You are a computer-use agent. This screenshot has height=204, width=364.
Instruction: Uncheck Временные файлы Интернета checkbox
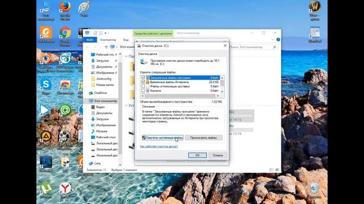click(x=143, y=82)
